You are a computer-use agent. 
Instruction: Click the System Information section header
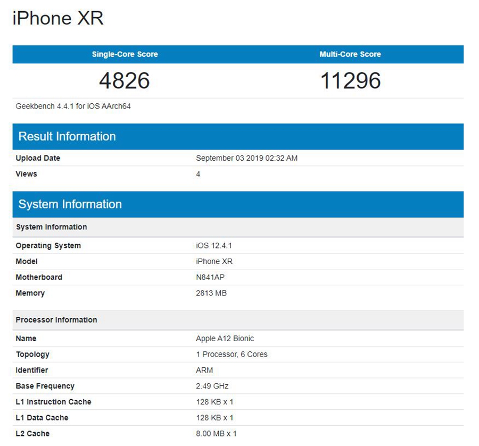70,204
